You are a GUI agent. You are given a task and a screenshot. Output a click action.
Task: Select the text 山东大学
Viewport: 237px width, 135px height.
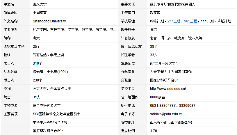40,4
